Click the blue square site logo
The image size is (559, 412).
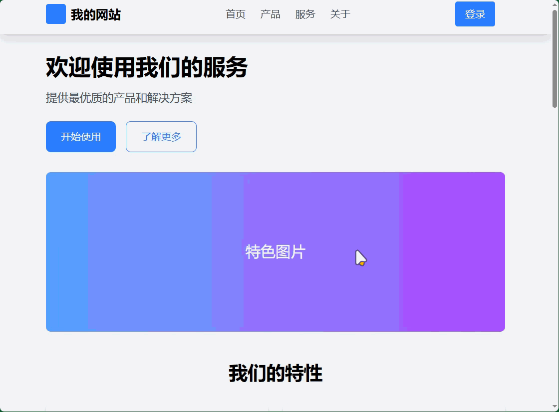coord(55,14)
